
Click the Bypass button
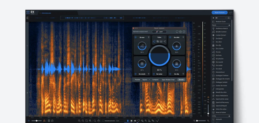coord(145,80)
